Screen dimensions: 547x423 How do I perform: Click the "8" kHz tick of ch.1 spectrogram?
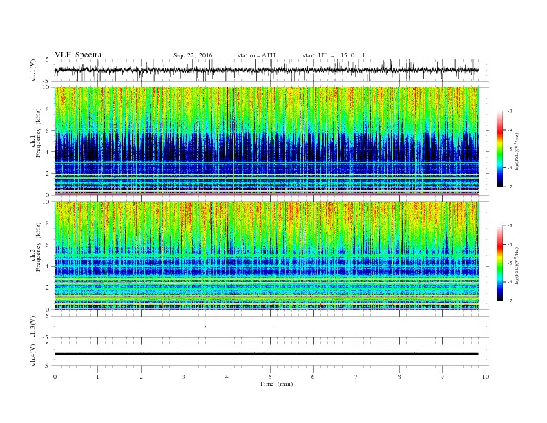coord(48,109)
